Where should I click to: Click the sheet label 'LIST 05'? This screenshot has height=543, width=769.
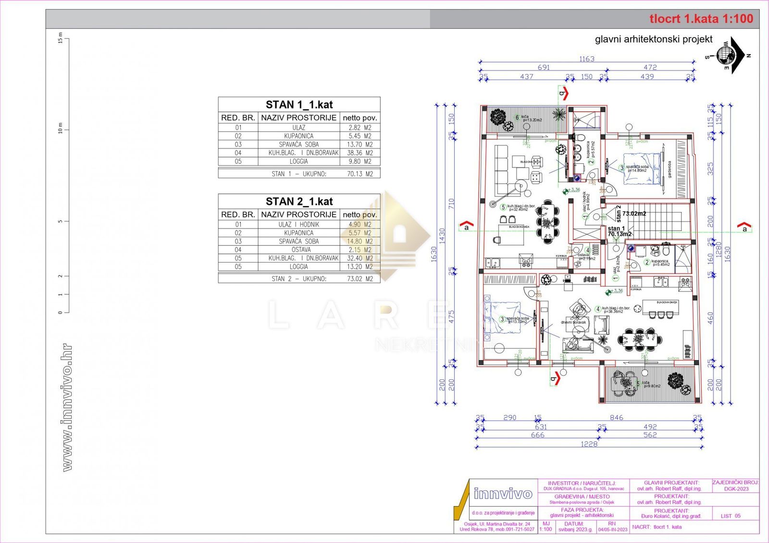coord(731,516)
